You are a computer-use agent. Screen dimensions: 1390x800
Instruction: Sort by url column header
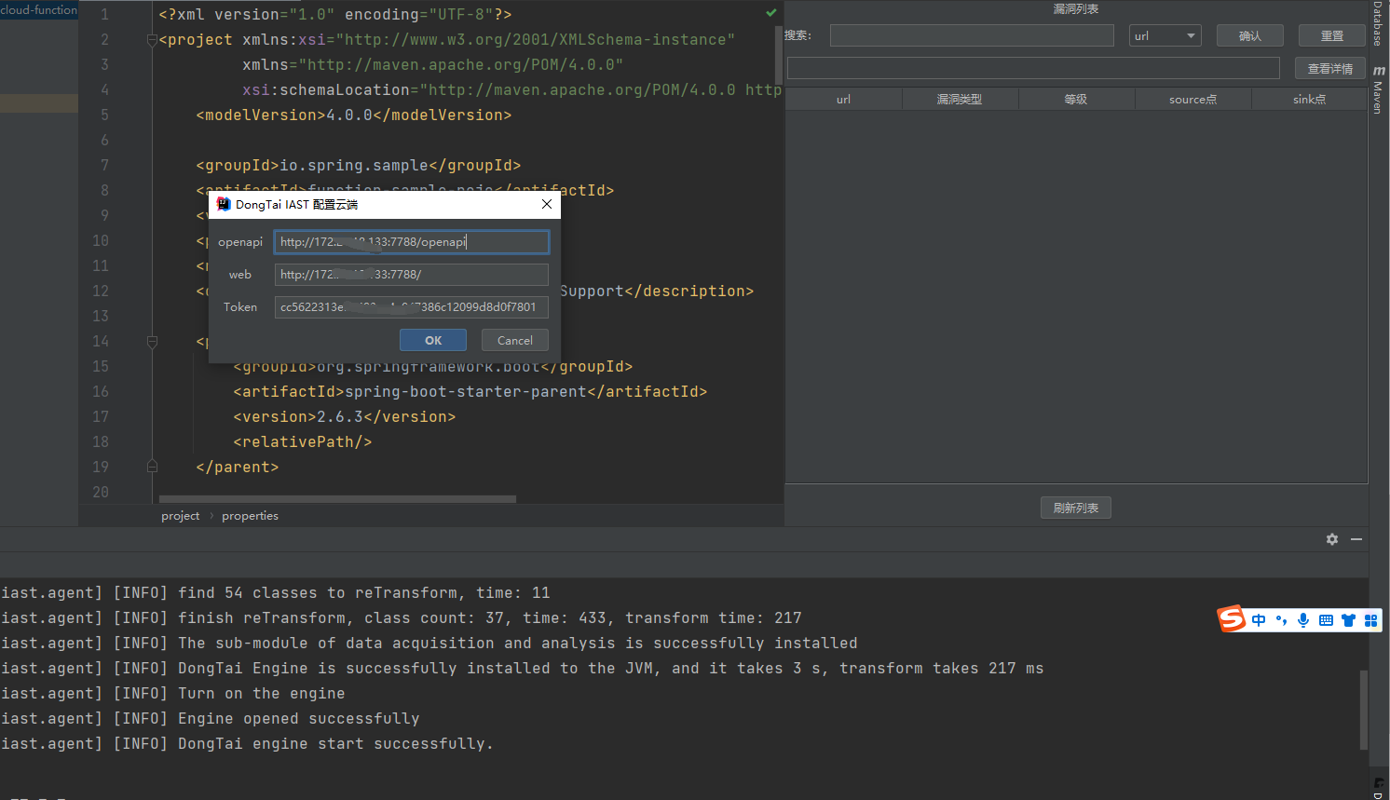843,99
